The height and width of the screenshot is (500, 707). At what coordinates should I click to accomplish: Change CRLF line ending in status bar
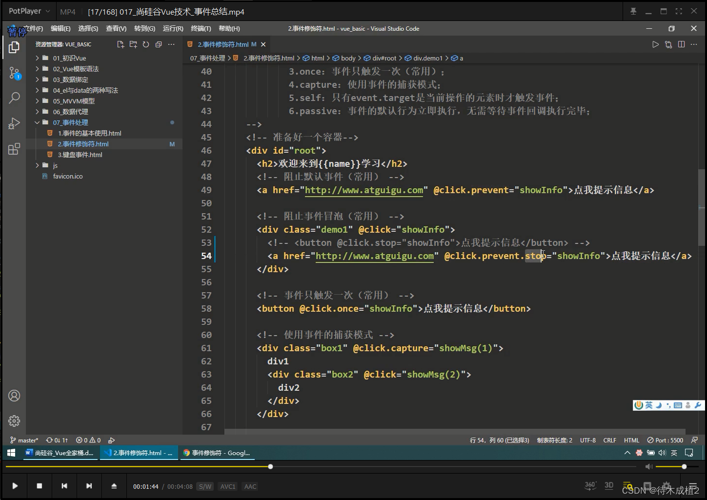tap(610, 440)
